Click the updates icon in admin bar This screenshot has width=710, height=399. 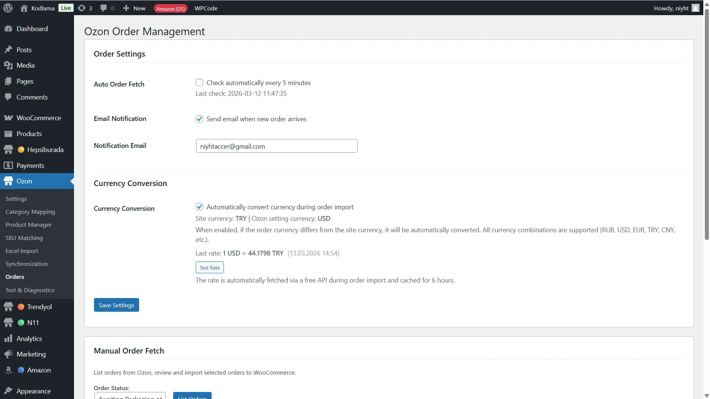[82, 8]
